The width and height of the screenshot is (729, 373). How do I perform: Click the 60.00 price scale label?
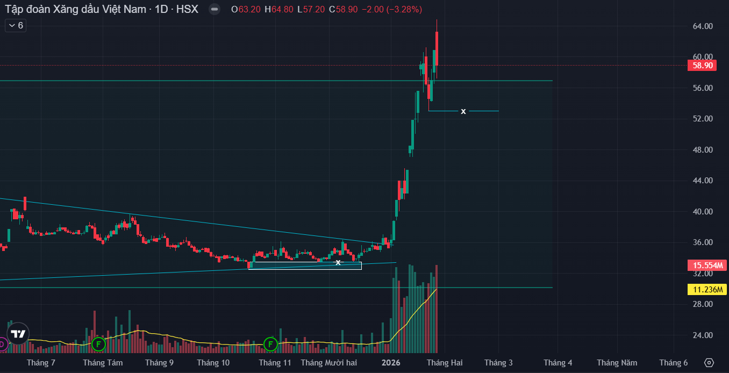tap(703, 57)
